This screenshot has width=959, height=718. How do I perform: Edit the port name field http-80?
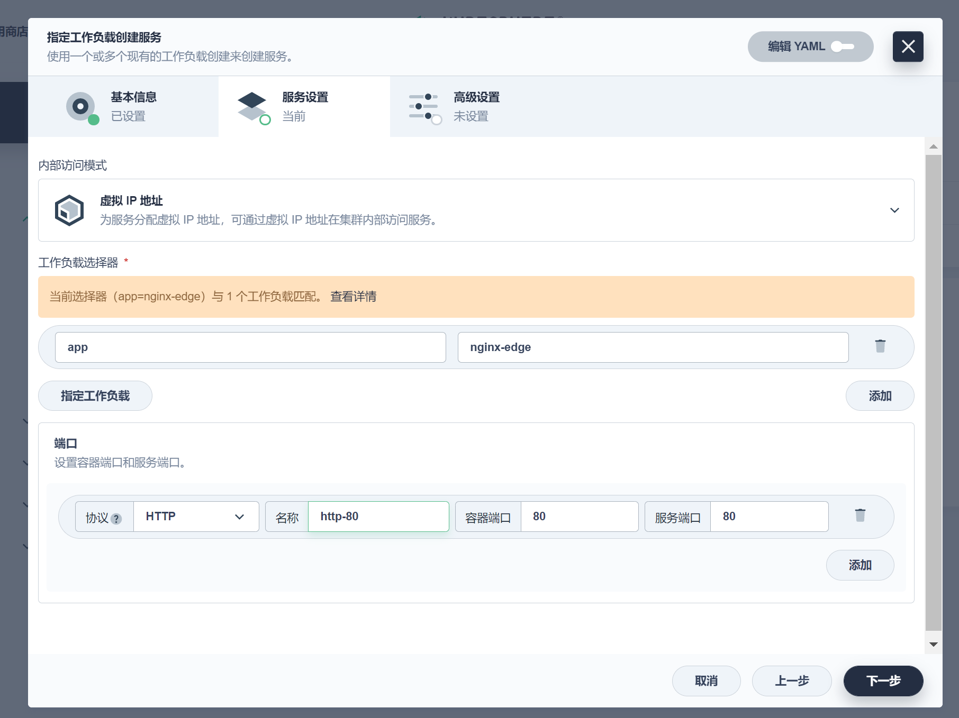pyautogui.click(x=378, y=517)
